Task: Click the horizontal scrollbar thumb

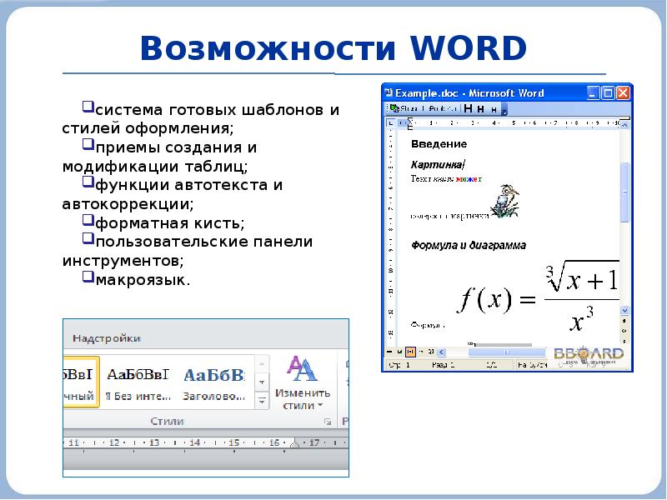Action: [506, 352]
